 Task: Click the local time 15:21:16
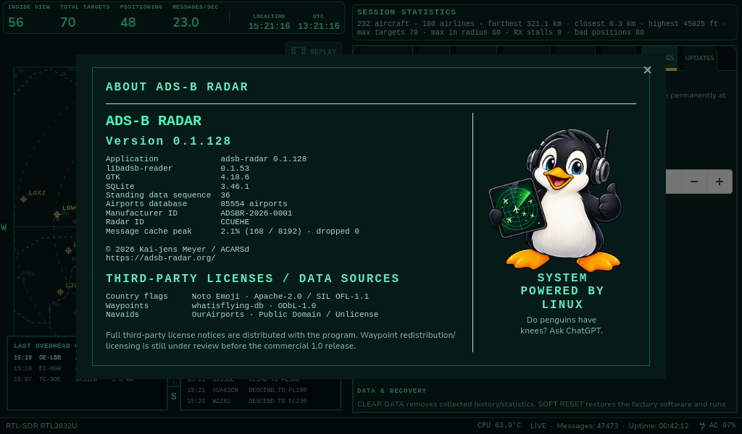click(x=270, y=26)
